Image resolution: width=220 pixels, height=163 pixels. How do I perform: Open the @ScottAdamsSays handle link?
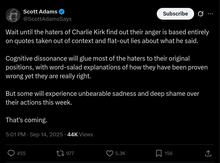click(x=47, y=19)
